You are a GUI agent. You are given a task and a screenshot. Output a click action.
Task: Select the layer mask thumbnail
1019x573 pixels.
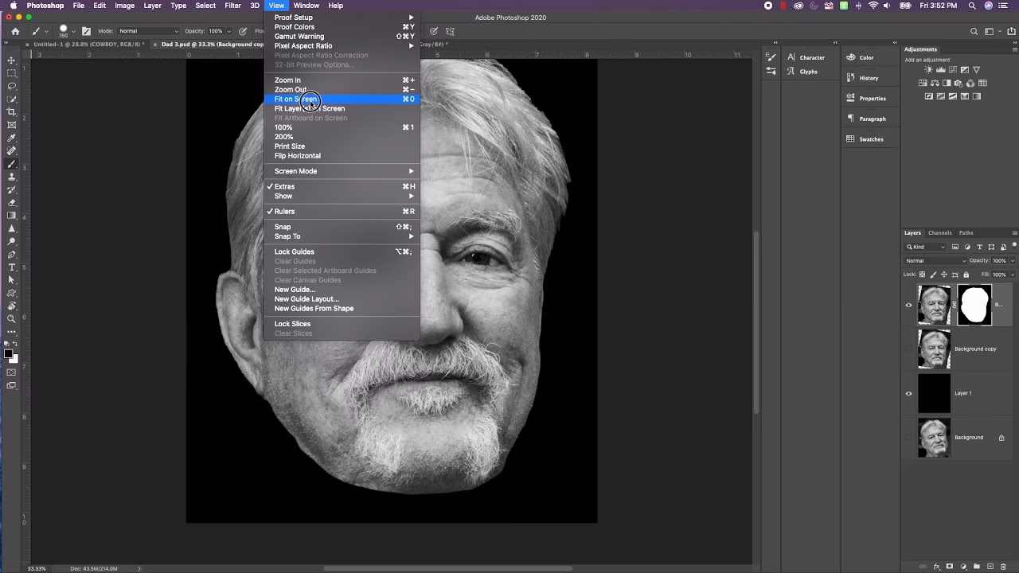[x=974, y=305]
